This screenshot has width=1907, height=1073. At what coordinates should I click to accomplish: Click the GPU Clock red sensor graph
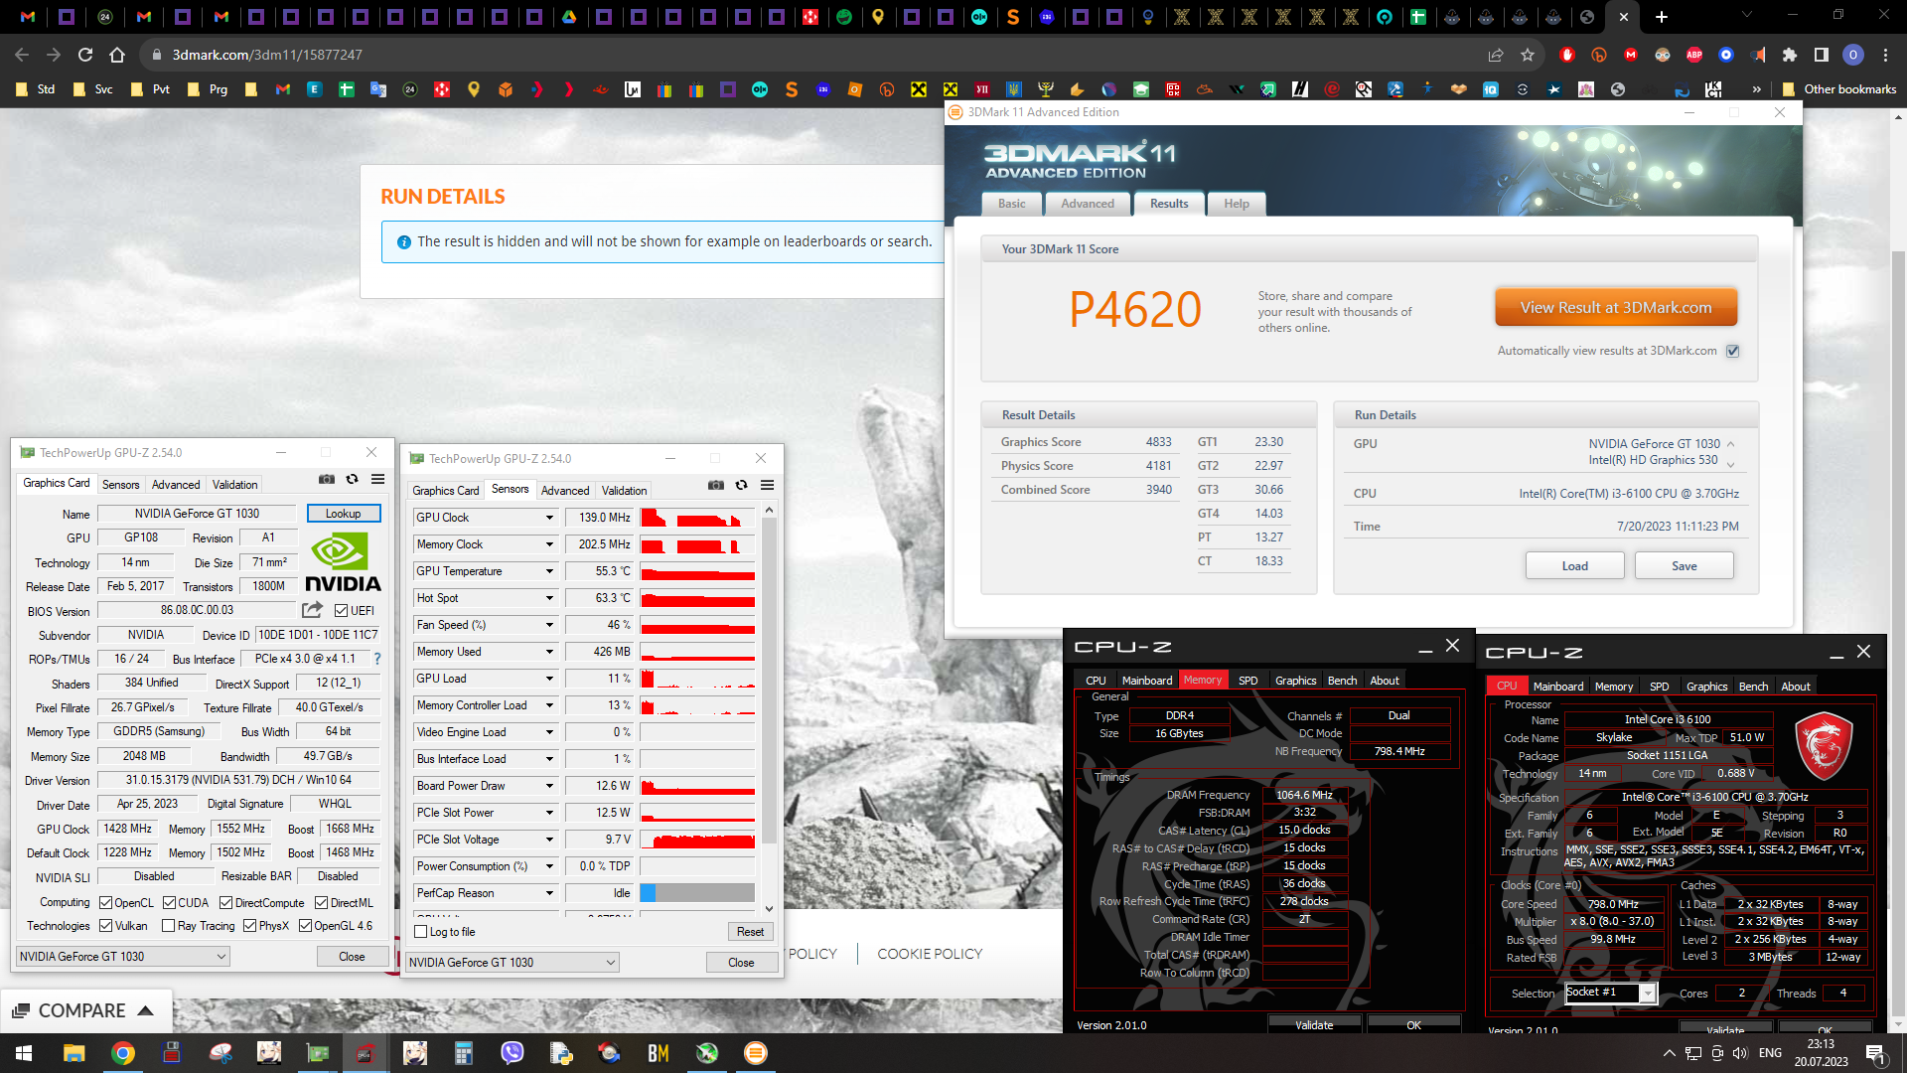pos(697,518)
